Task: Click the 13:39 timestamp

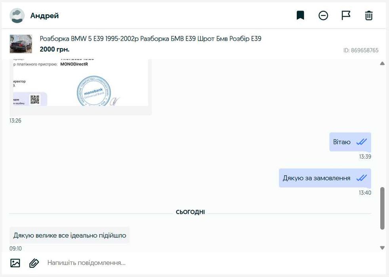Action: coord(365,157)
